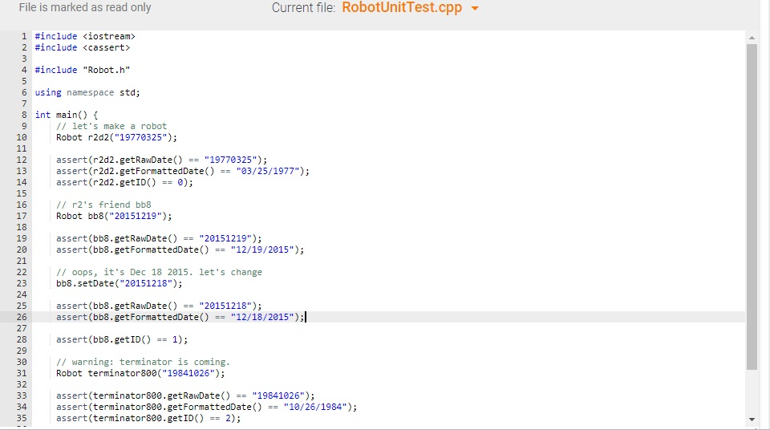This screenshot has height=430, width=770.
Task: Click 'assert(r2d2.getID() == 0);' line
Action: click(125, 182)
